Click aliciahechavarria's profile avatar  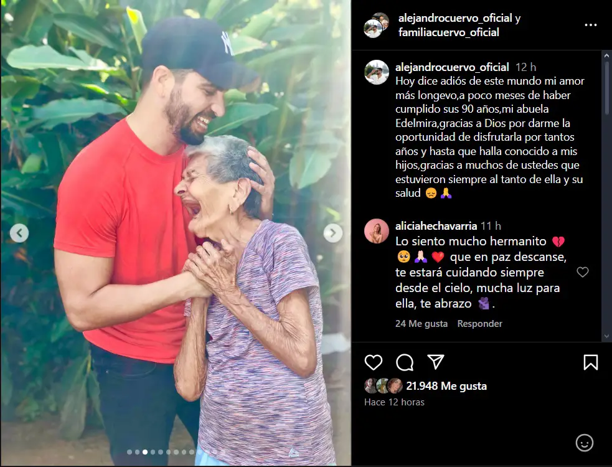pos(376,231)
